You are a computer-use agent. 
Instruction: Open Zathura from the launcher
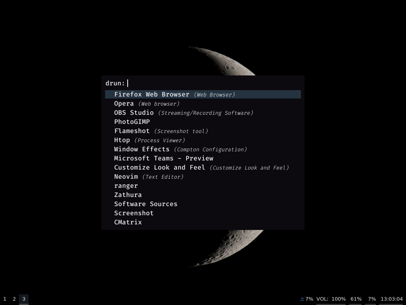203,195
